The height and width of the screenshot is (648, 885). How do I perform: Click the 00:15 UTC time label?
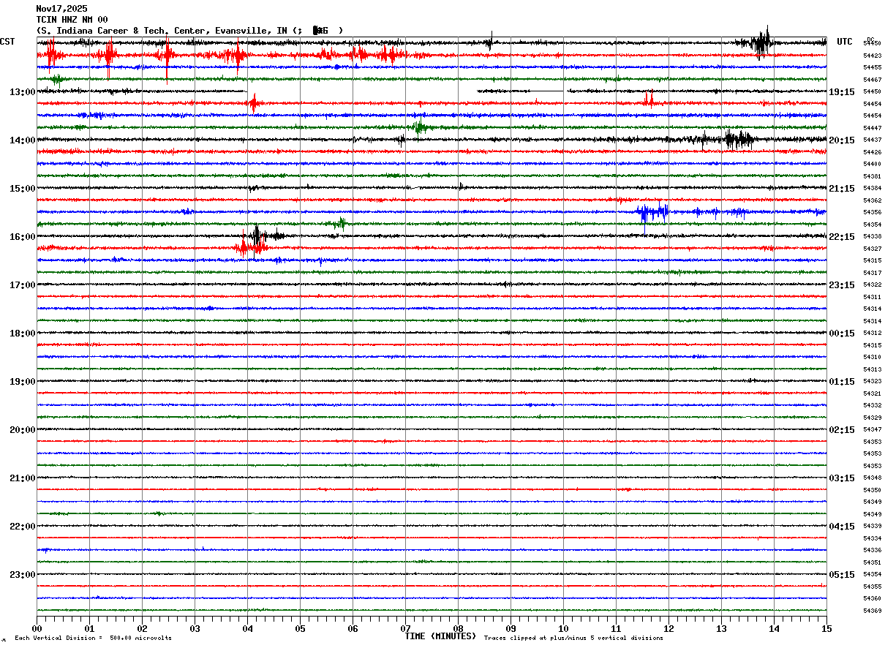coord(842,334)
